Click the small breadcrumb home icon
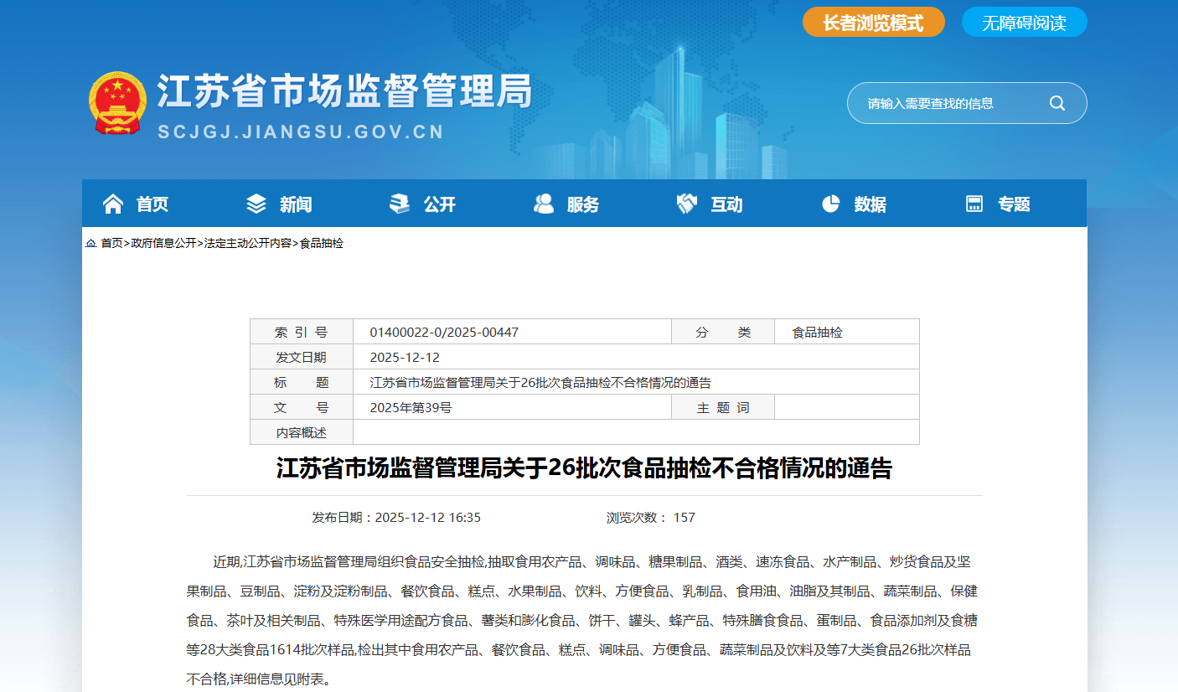Image resolution: width=1178 pixels, height=692 pixels. click(x=90, y=244)
